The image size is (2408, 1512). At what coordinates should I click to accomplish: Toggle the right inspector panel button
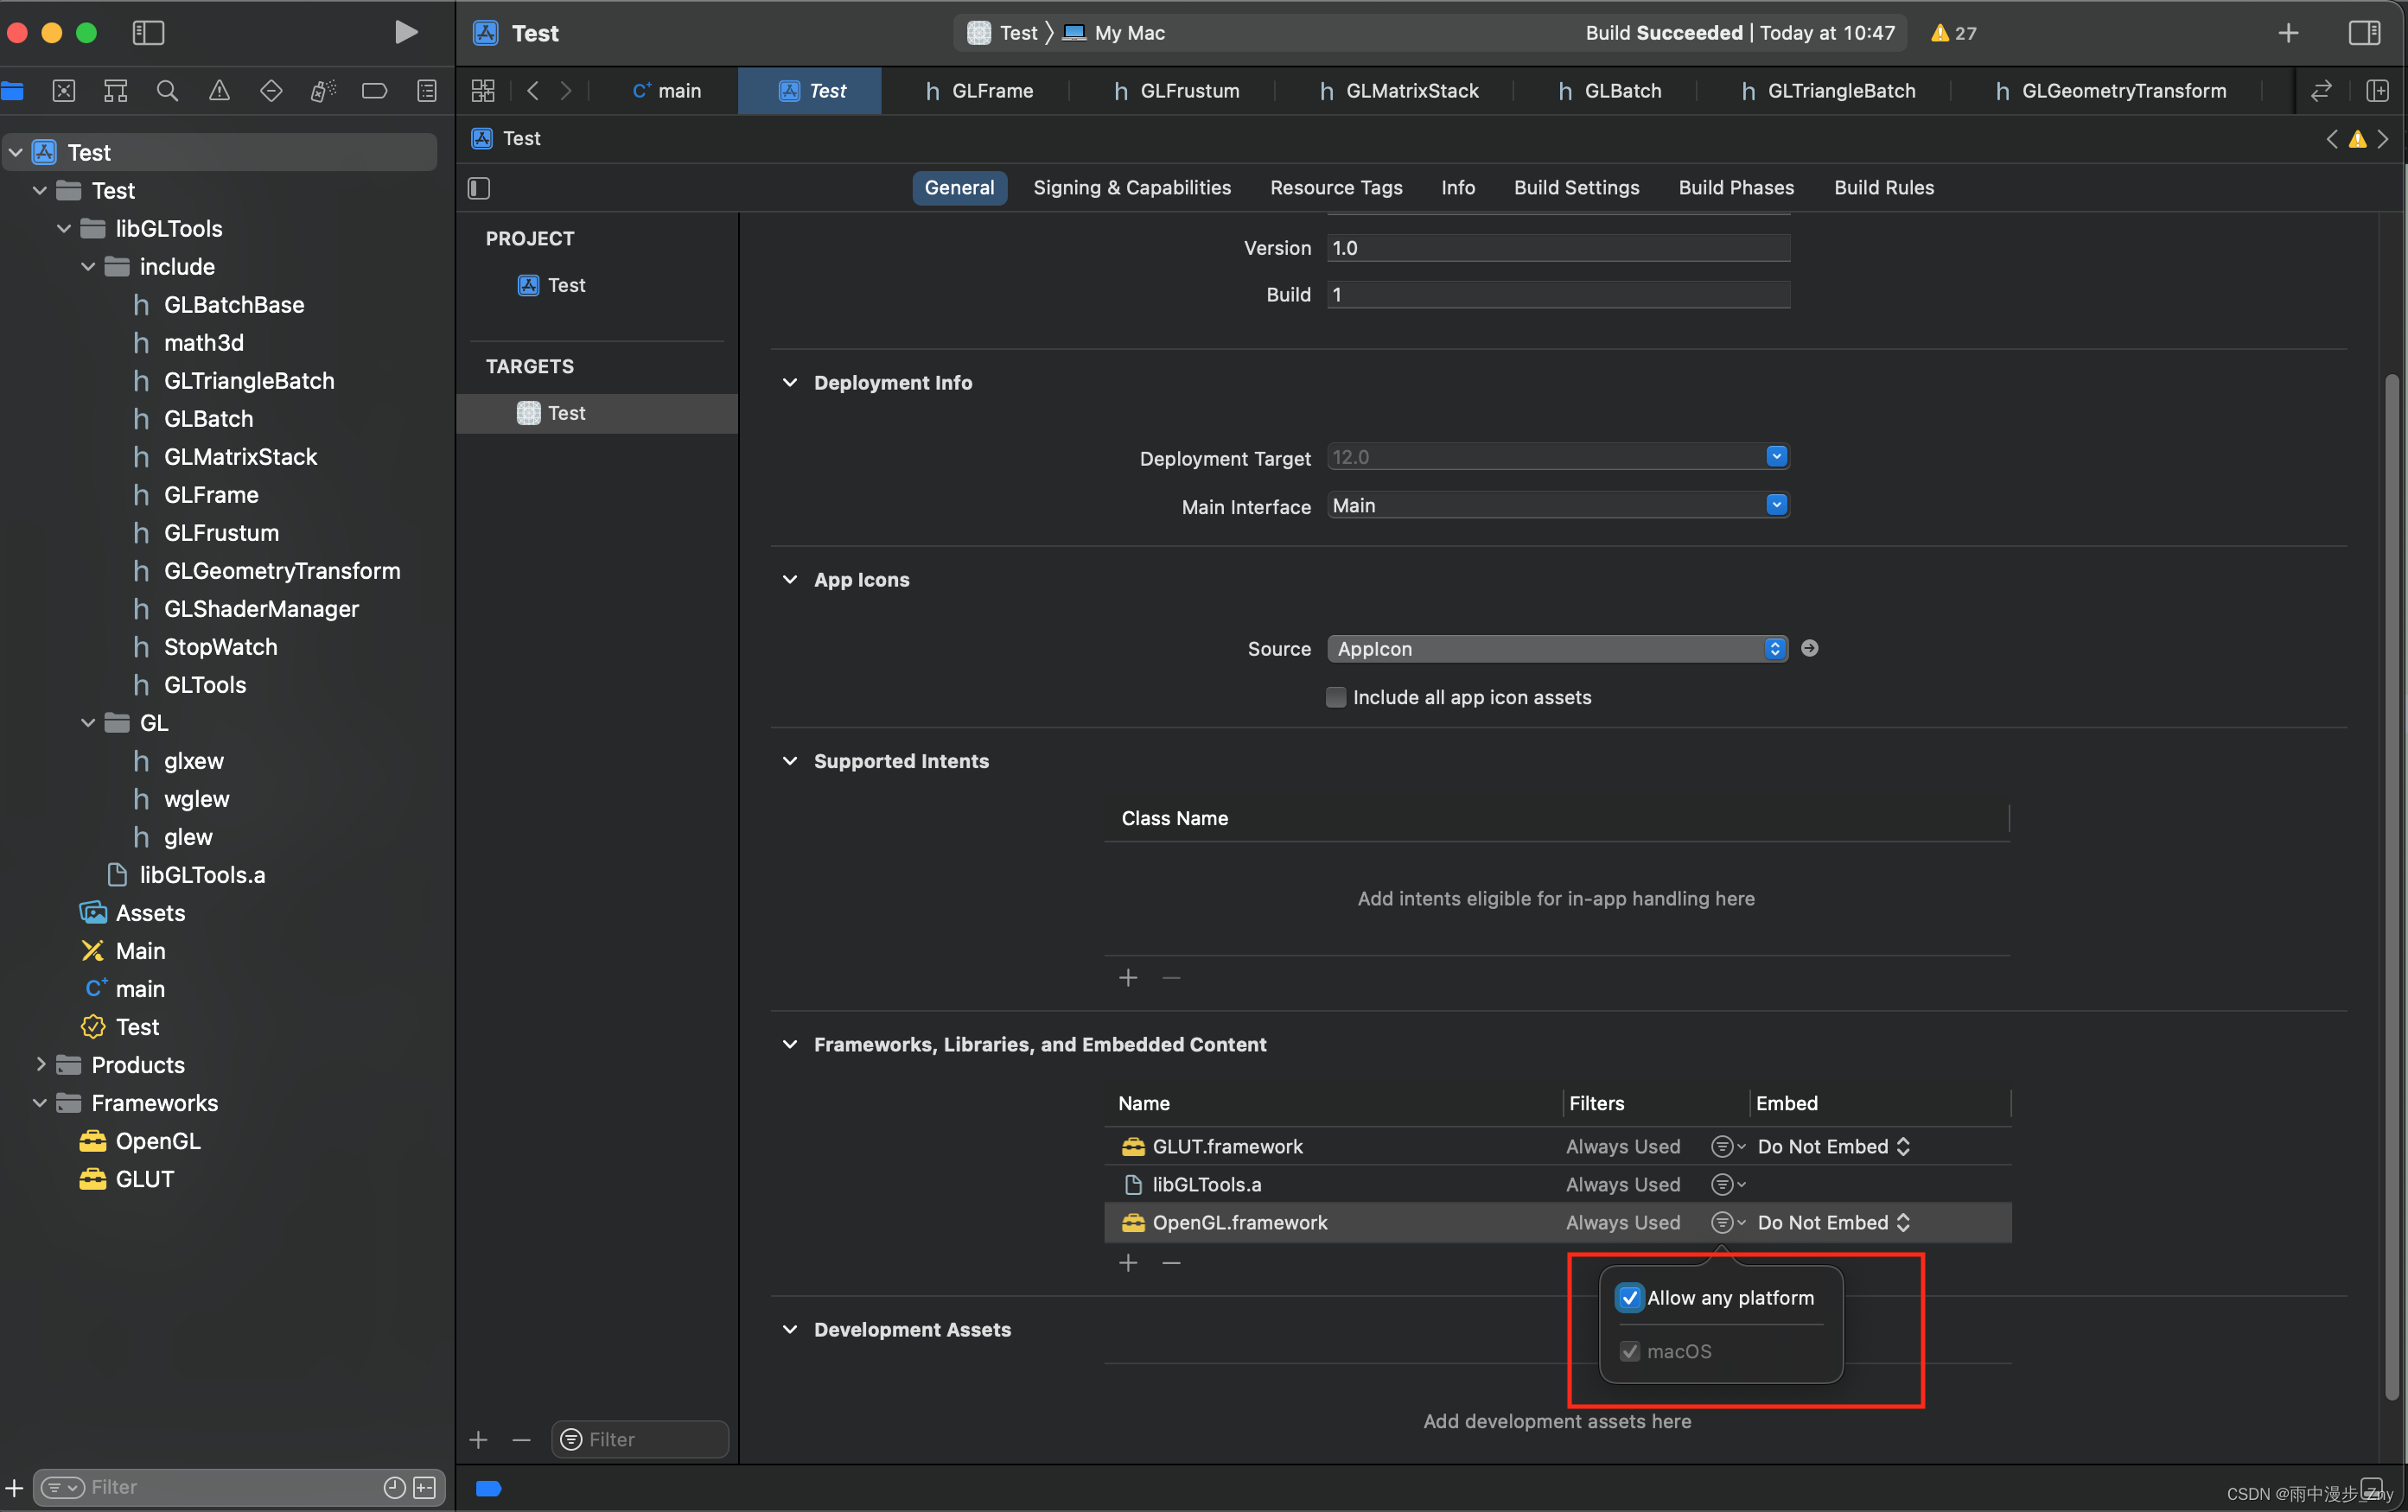2364,33
